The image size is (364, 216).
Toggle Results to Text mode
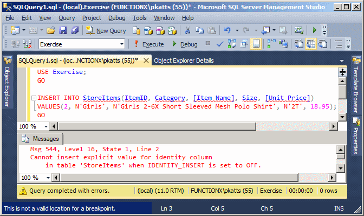299,44
